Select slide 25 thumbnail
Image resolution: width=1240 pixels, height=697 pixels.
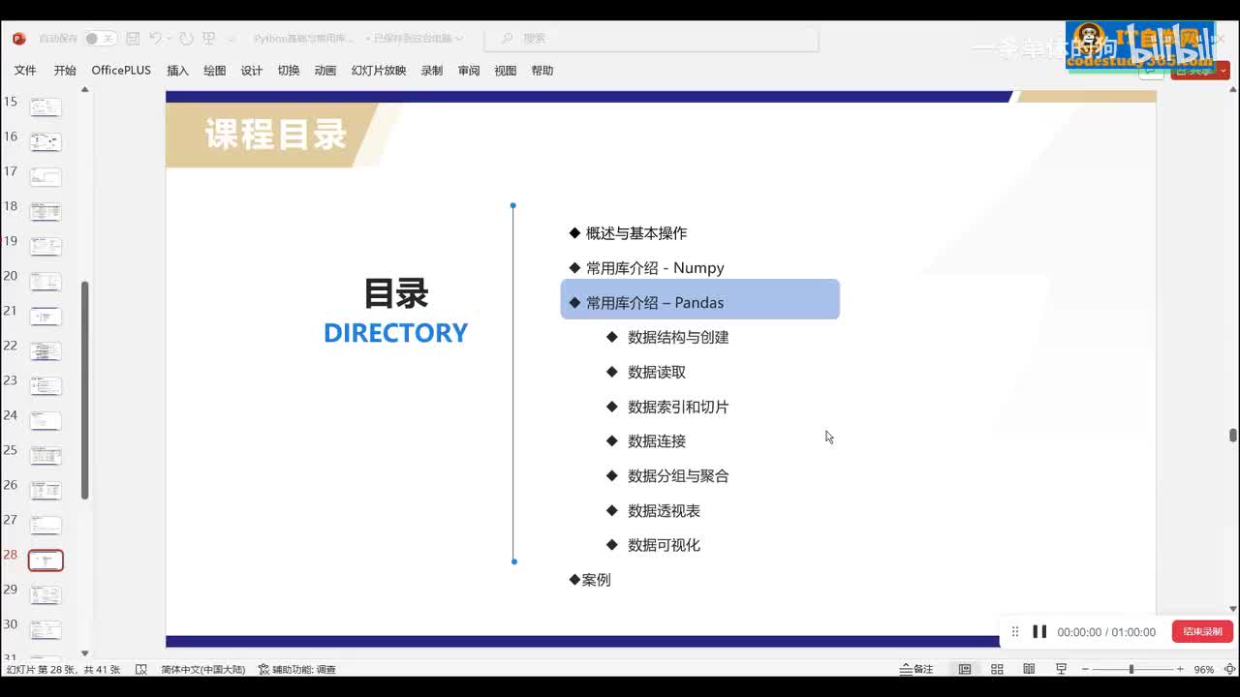coord(46,456)
